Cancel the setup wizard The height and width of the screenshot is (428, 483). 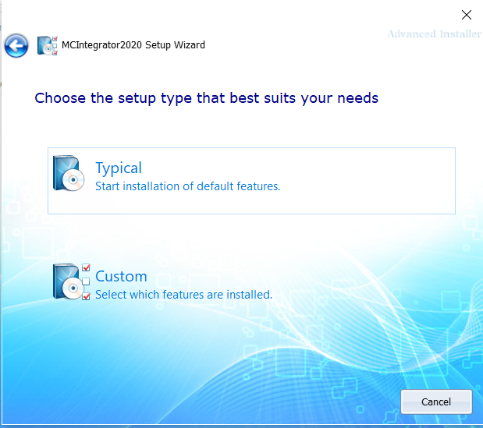[x=436, y=401]
